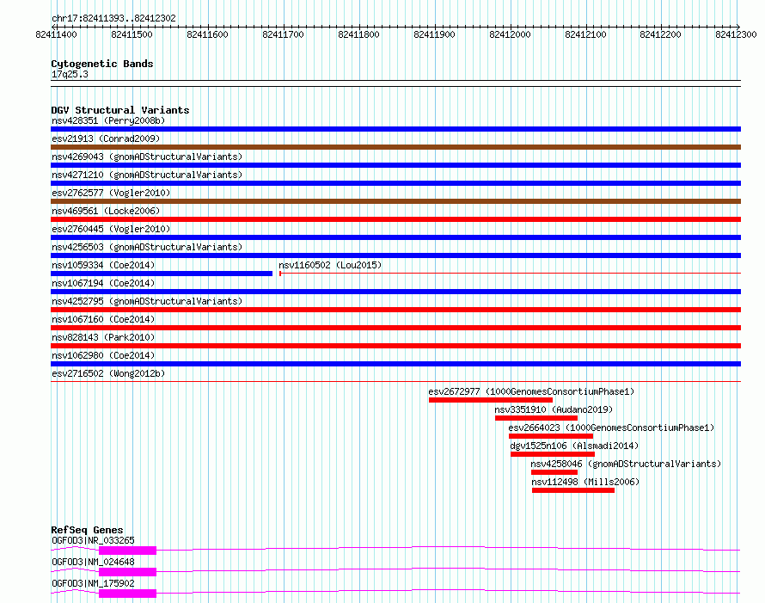This screenshot has width=765, height=603.
Task: Click the Cytogenetic Bands track title
Action: tap(102, 64)
